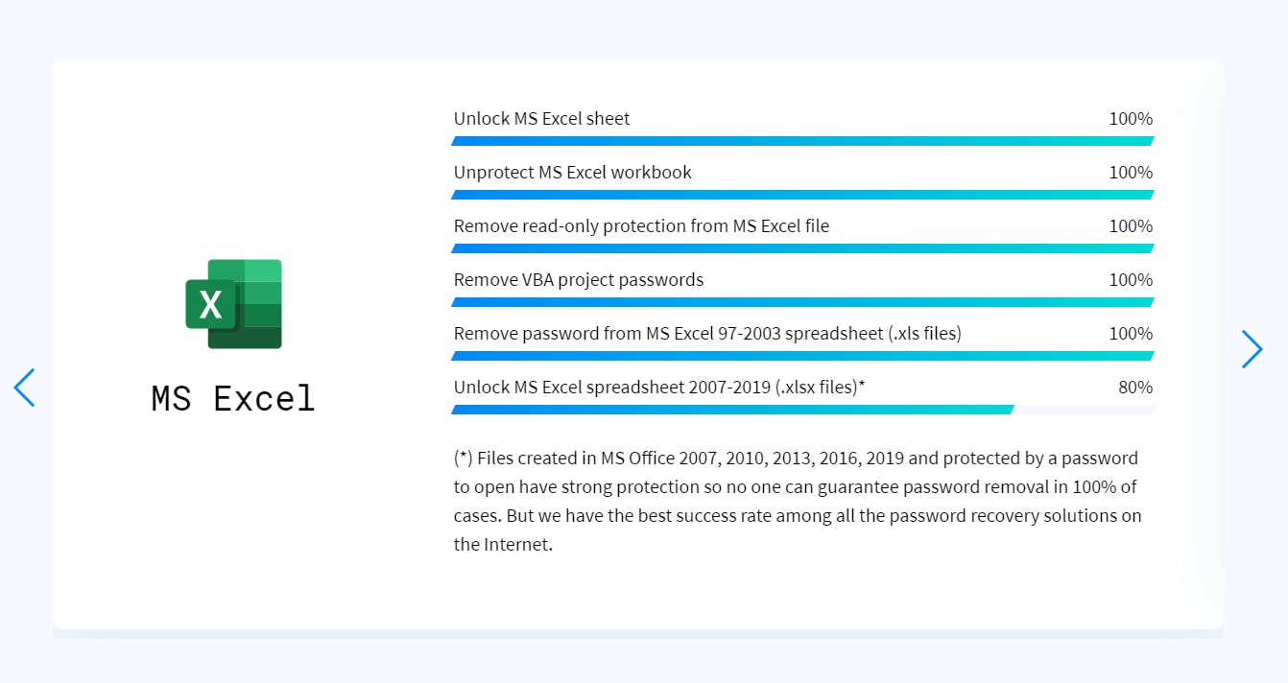This screenshot has height=683, width=1288.
Task: Go to previous slide with left arrow
Action: [x=25, y=388]
